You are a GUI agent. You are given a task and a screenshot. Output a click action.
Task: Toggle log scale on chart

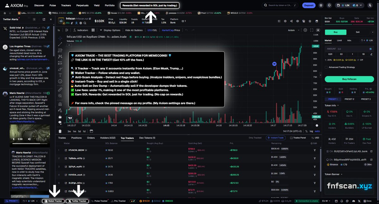pos(311,131)
